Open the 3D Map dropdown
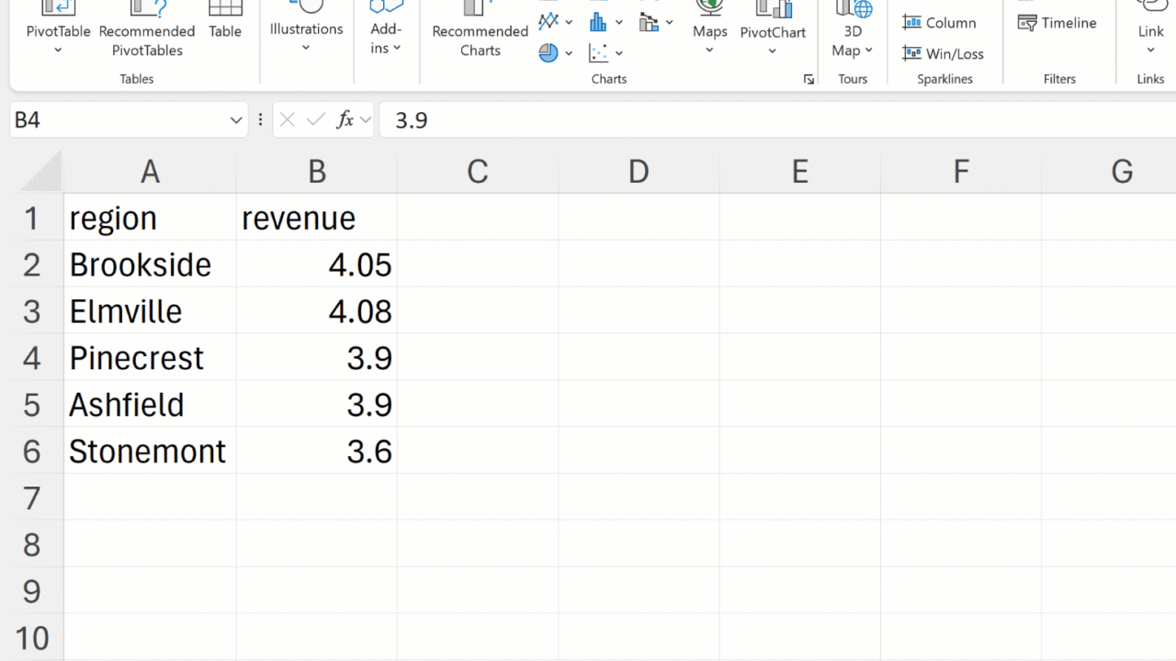The height and width of the screenshot is (661, 1176). click(x=852, y=41)
